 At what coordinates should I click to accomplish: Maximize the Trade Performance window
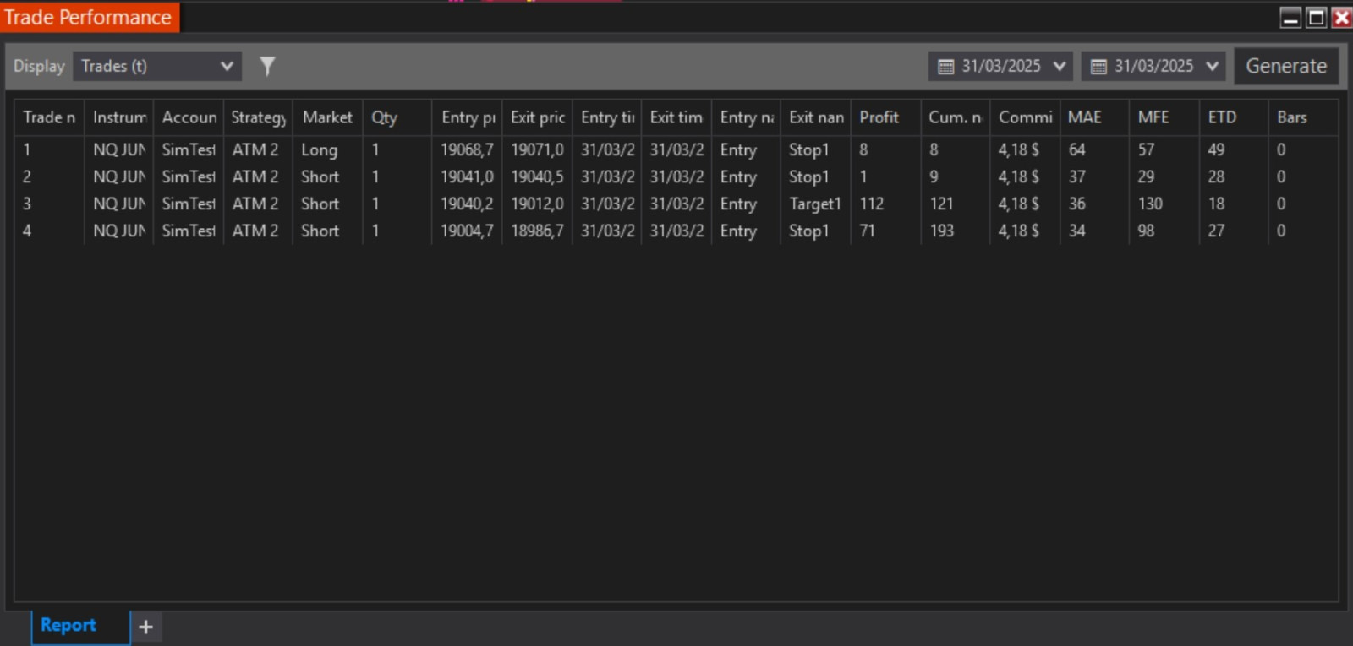point(1316,17)
